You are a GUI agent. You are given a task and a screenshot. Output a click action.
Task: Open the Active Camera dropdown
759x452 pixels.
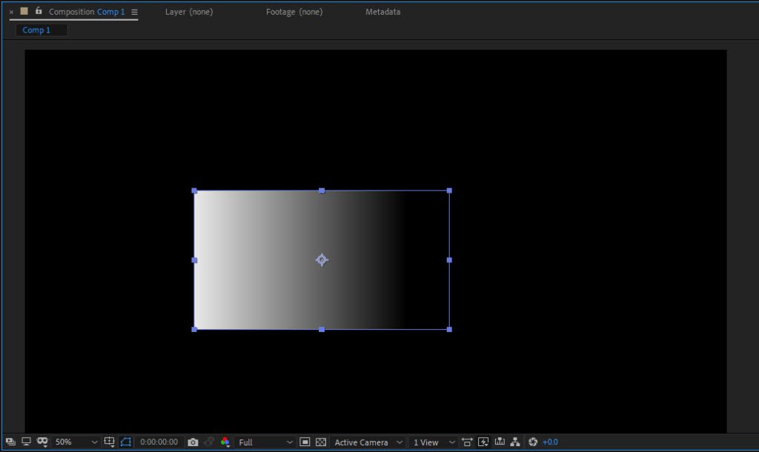[368, 442]
